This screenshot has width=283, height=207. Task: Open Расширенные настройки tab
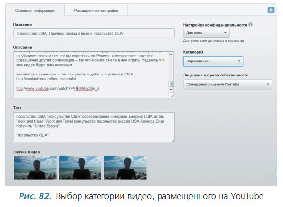pos(96,10)
